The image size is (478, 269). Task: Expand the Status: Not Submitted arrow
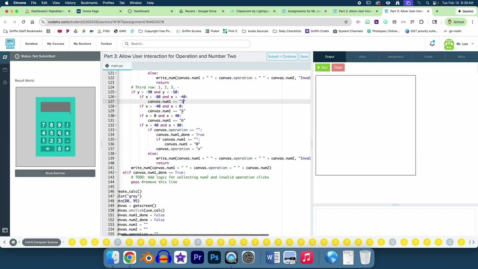click(x=17, y=56)
